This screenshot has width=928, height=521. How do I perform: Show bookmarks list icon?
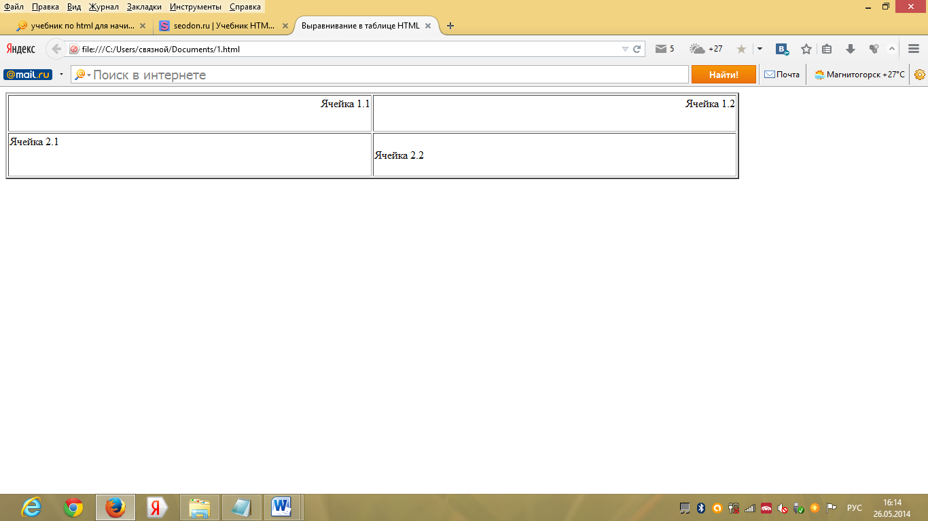[x=827, y=49]
